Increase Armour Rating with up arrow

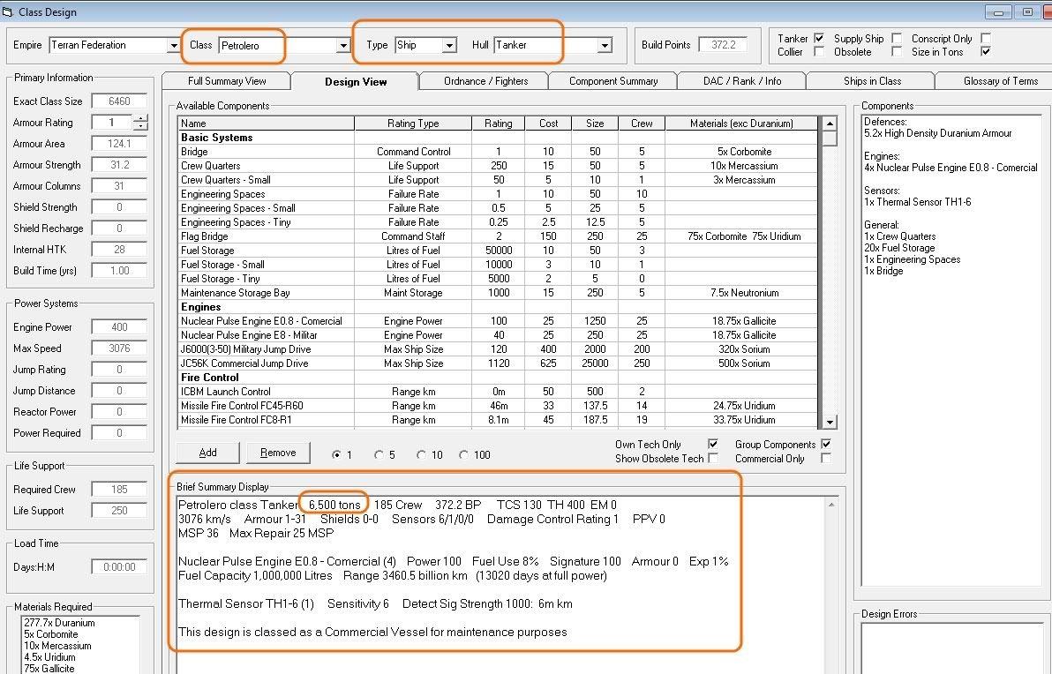[140, 119]
